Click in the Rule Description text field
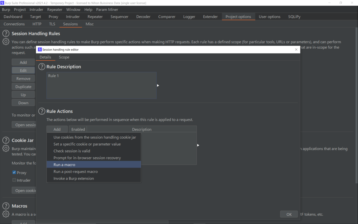The image size is (358, 224). coord(101,85)
